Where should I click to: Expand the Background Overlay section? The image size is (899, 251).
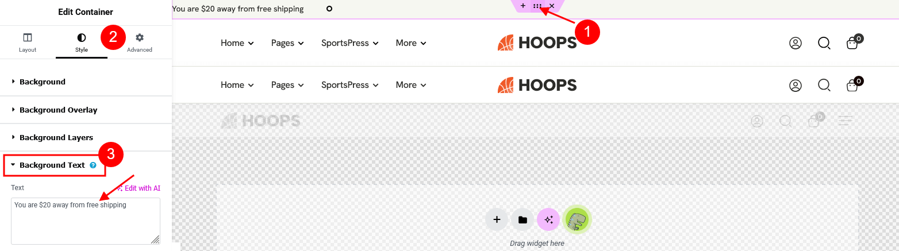click(x=58, y=110)
